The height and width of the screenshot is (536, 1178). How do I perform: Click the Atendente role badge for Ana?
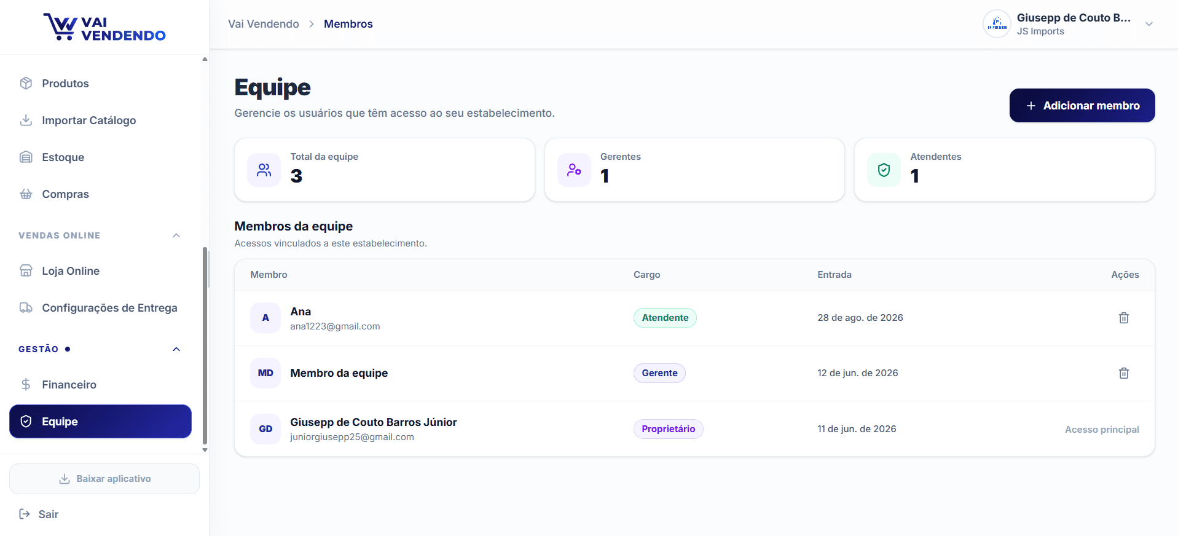[665, 318]
